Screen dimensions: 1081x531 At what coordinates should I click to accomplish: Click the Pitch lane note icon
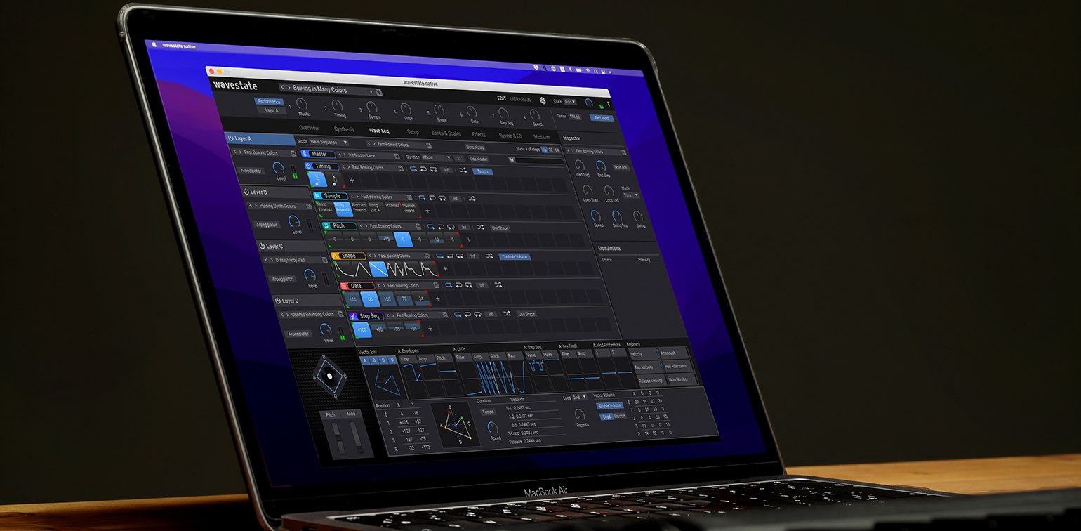(327, 225)
